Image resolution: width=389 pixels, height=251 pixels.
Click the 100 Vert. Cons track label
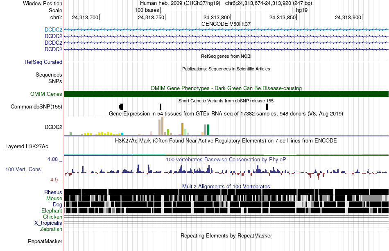click(x=23, y=170)
